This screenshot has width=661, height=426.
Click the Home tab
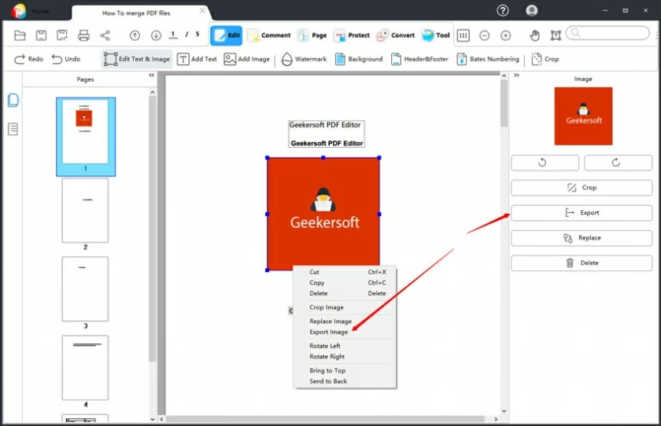(40, 11)
